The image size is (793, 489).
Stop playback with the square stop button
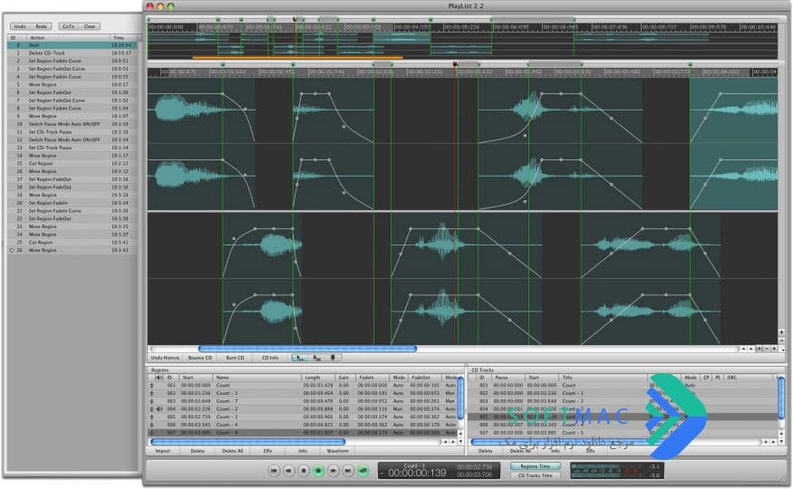coord(304,470)
